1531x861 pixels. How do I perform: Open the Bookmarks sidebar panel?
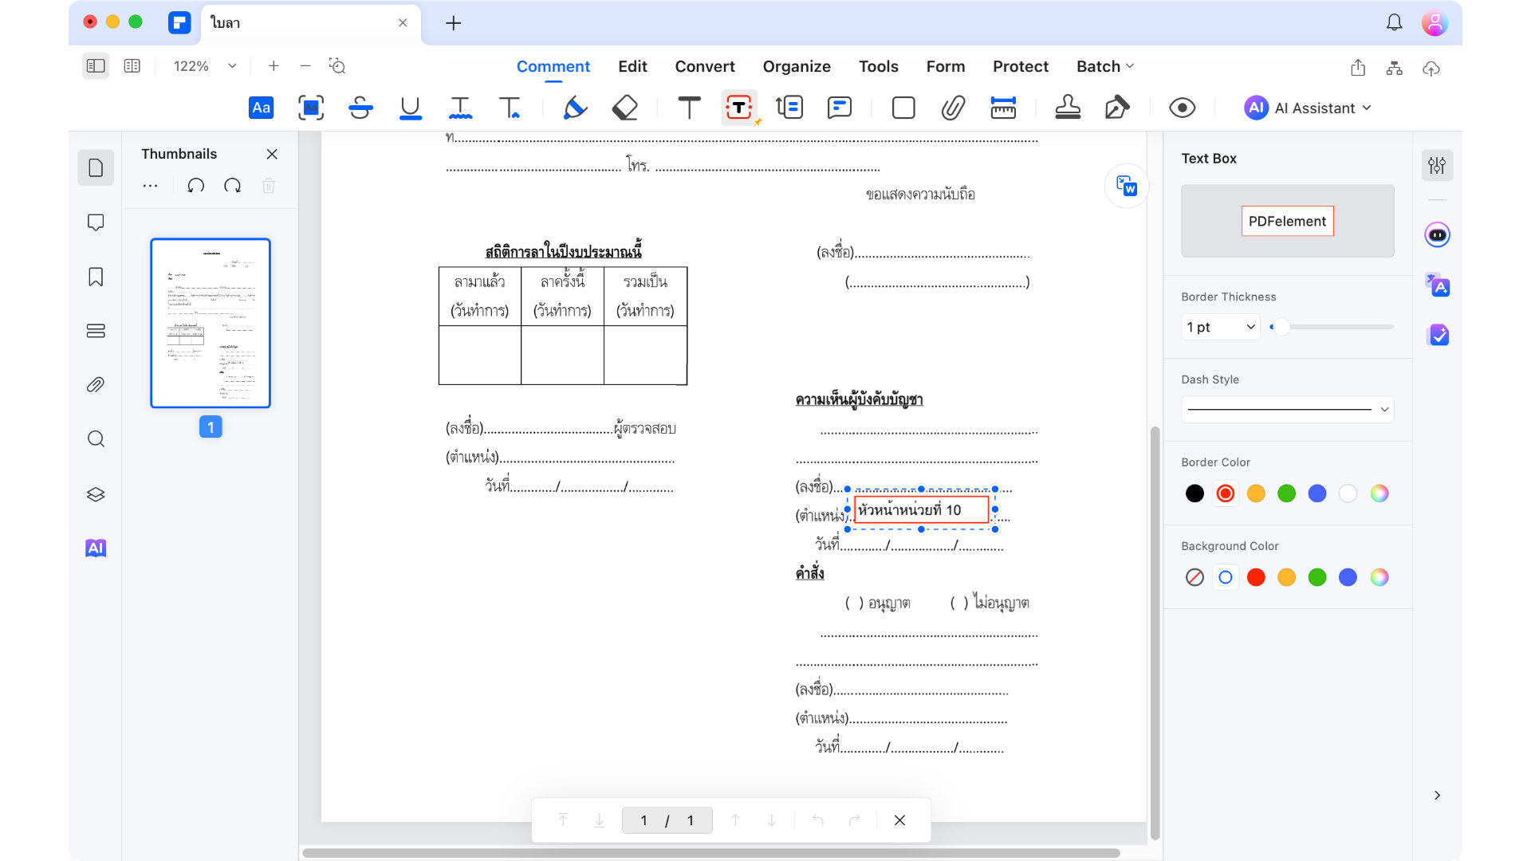pos(96,277)
